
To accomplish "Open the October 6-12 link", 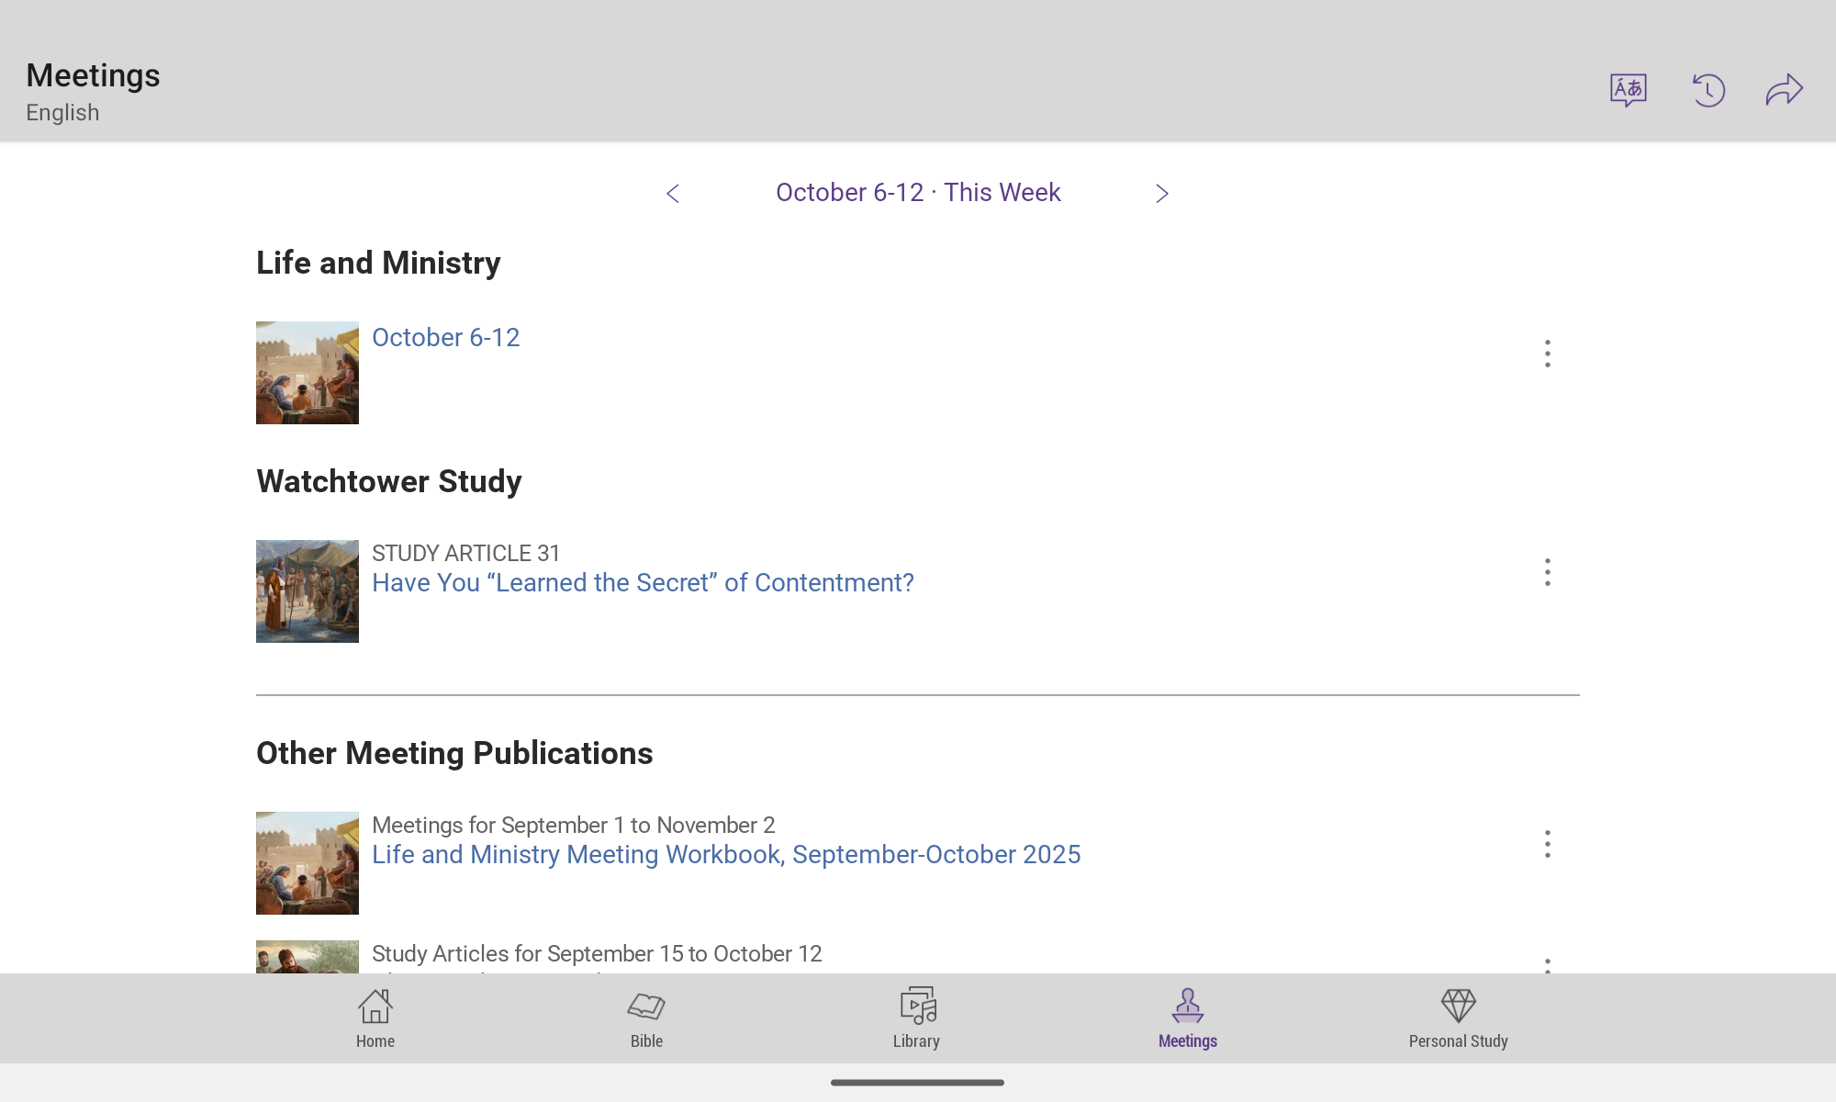I will point(445,338).
